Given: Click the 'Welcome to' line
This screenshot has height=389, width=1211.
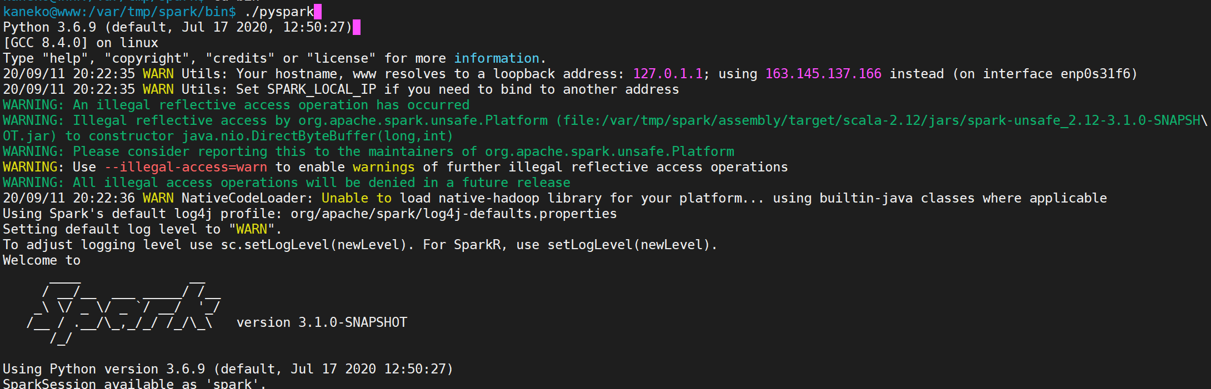Looking at the screenshot, I should point(42,260).
